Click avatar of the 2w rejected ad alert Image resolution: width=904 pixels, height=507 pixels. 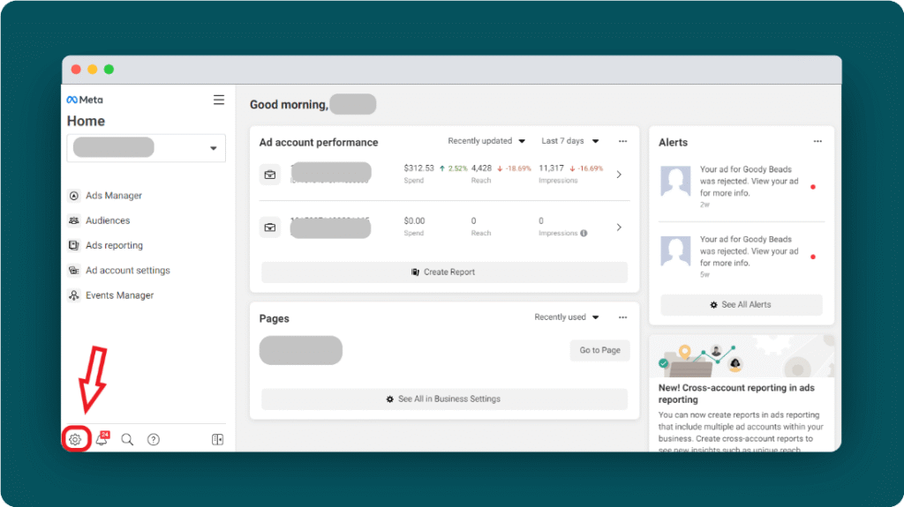tap(675, 182)
